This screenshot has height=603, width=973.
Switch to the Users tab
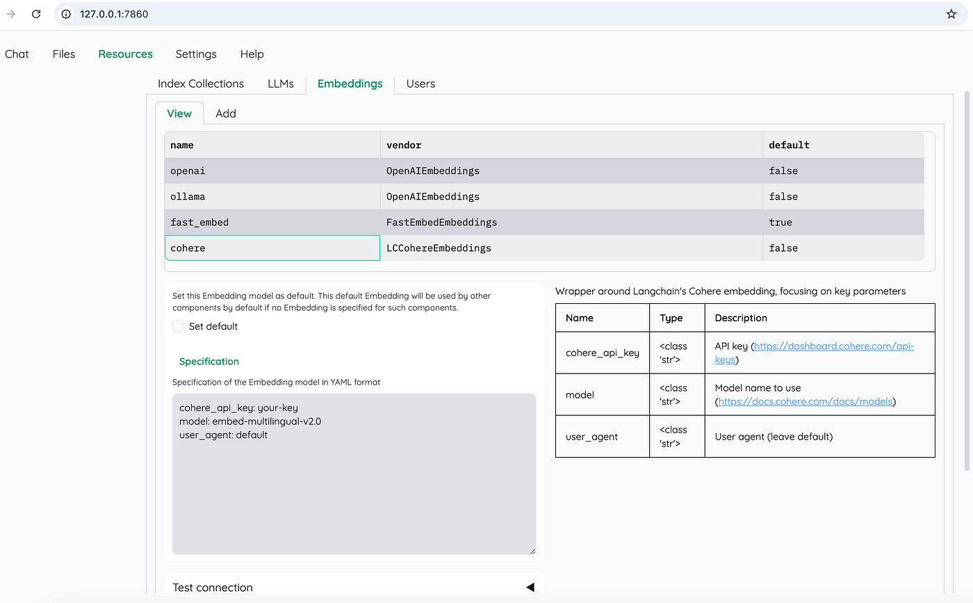click(x=420, y=83)
